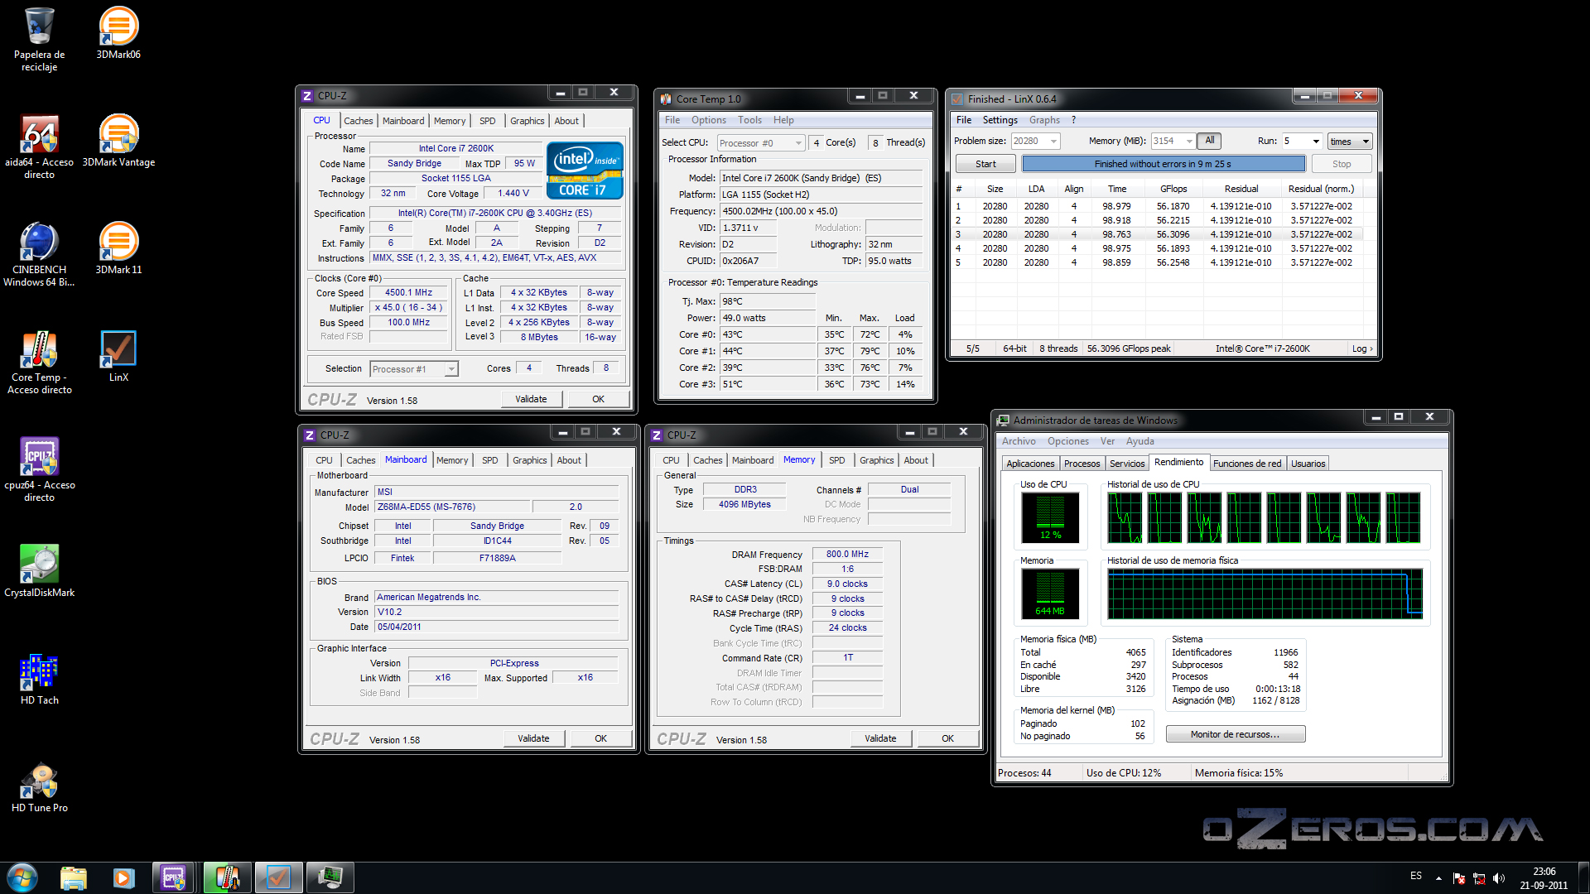1590x894 pixels.
Task: Open Graphics tab in the CPU-Z Memory window
Action: (x=876, y=460)
